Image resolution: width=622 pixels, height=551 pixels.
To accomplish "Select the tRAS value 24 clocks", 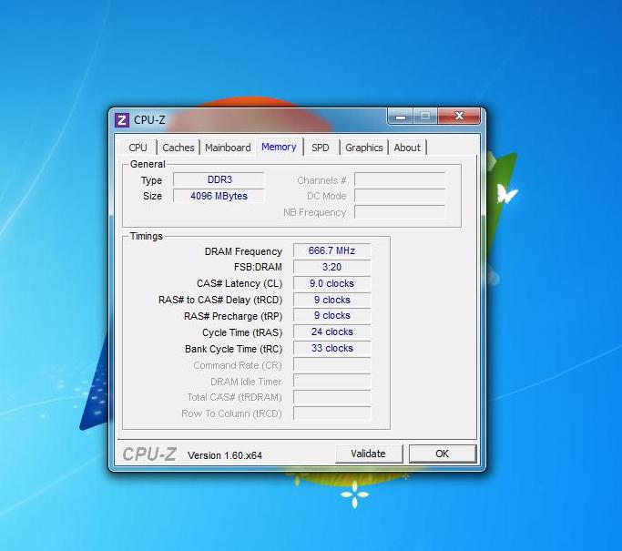I will click(x=331, y=332).
